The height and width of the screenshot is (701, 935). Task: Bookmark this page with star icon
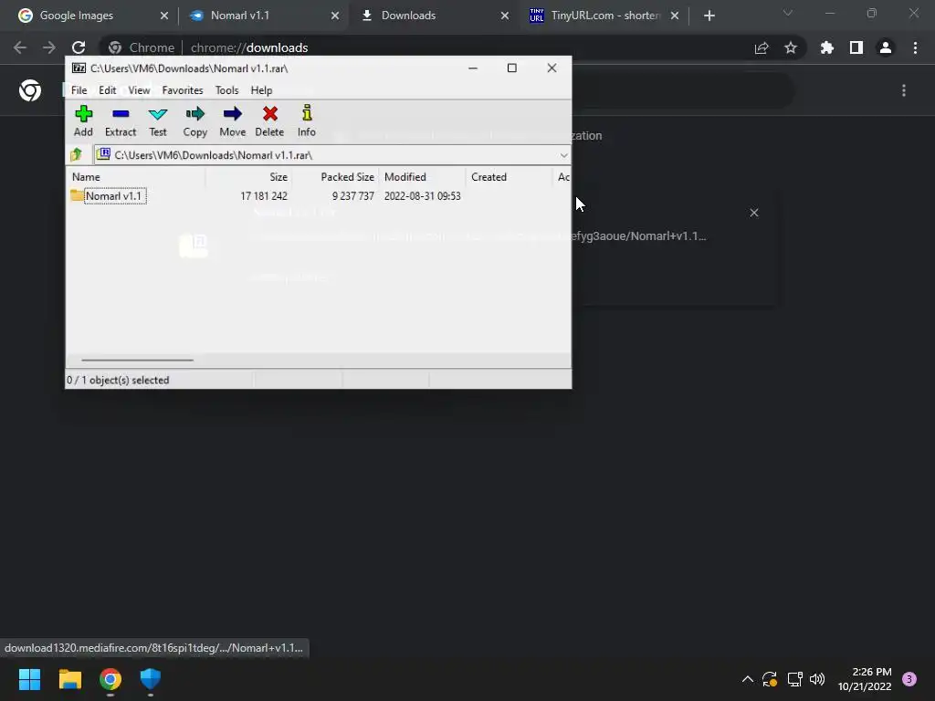point(791,47)
